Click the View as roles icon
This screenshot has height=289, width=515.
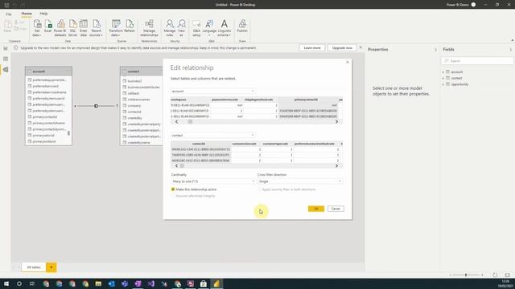181,28
